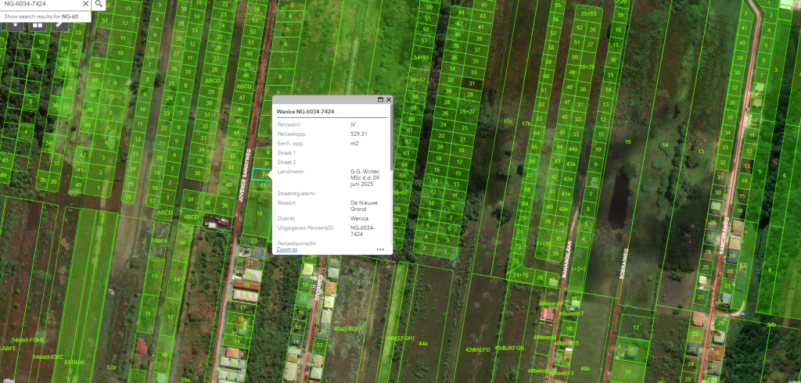Viewport: 801px width, 383px height.
Task: Click parcel labeled 74+75
Action: click(520, 275)
